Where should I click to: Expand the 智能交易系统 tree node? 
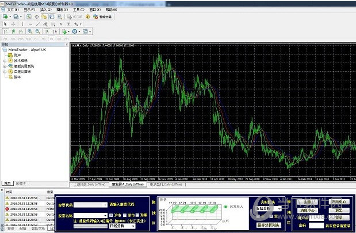click(x=5, y=66)
